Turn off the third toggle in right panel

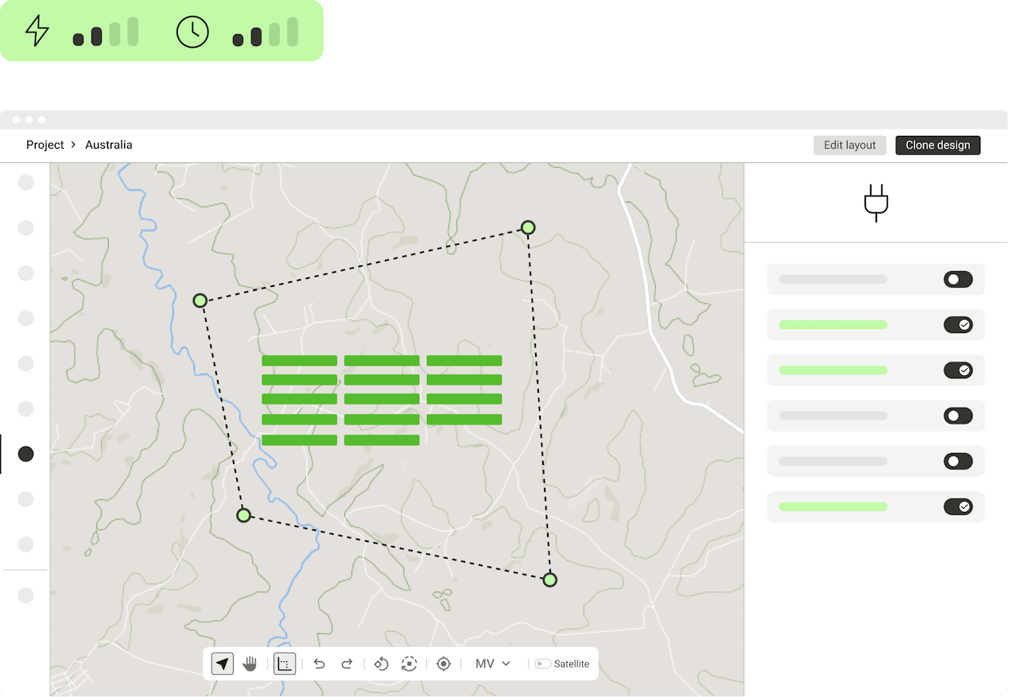click(x=958, y=370)
